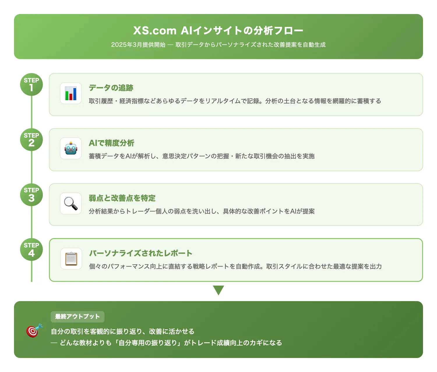This screenshot has width=437, height=372.
Task: Click the bar chart icon in Step 1
Action: [71, 93]
